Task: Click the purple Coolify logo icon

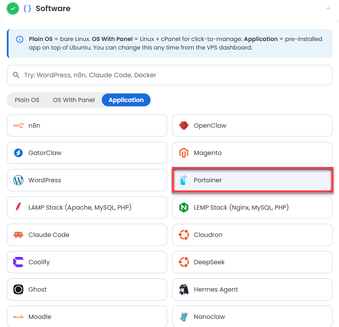Action: [18, 262]
